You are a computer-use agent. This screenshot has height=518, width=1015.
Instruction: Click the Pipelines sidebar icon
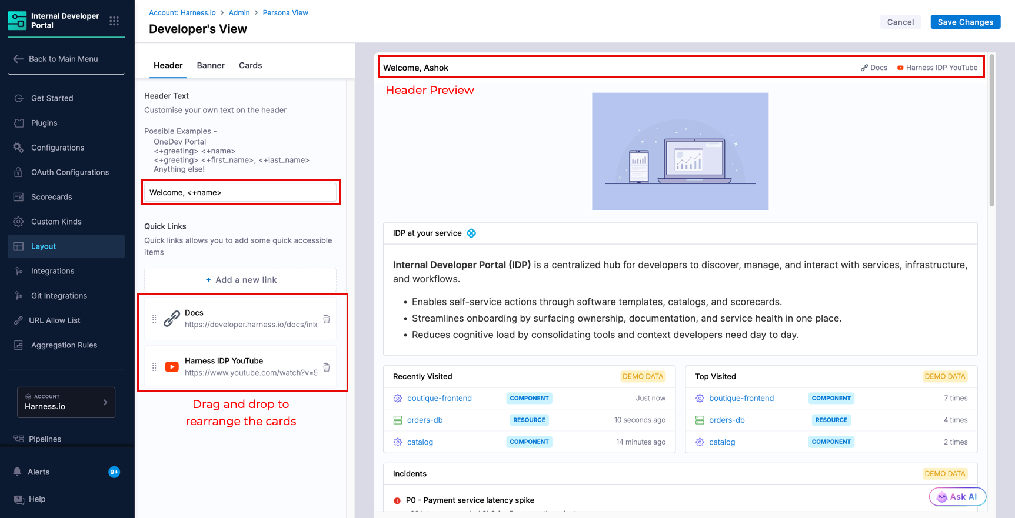[x=19, y=439]
